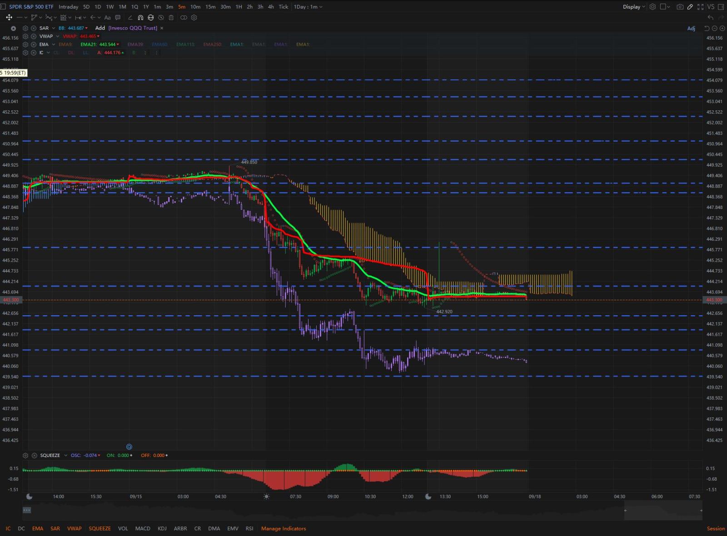Select the 1W timeframe

pyautogui.click(x=110, y=7)
